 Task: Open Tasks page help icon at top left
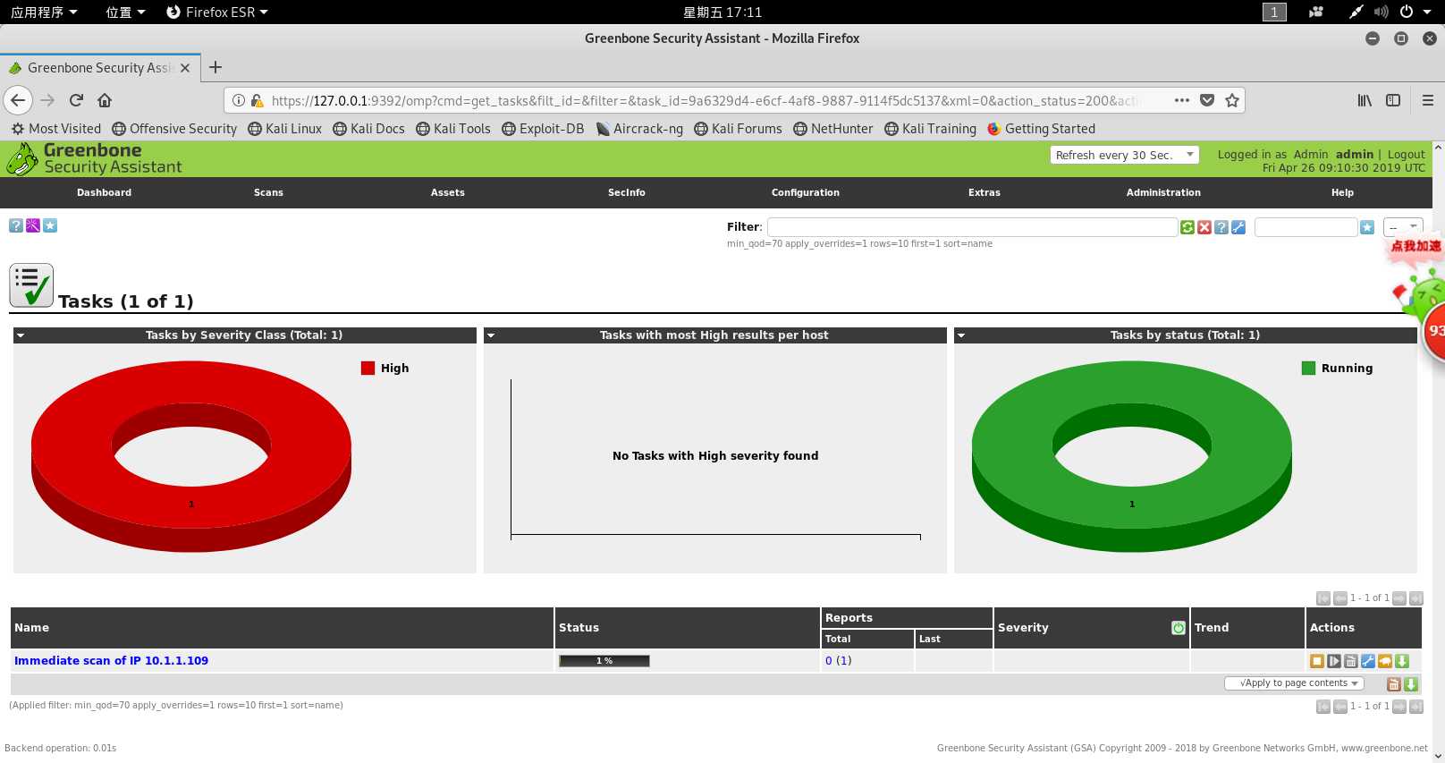(x=16, y=225)
